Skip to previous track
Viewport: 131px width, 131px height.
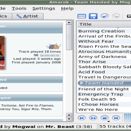(82, 118)
